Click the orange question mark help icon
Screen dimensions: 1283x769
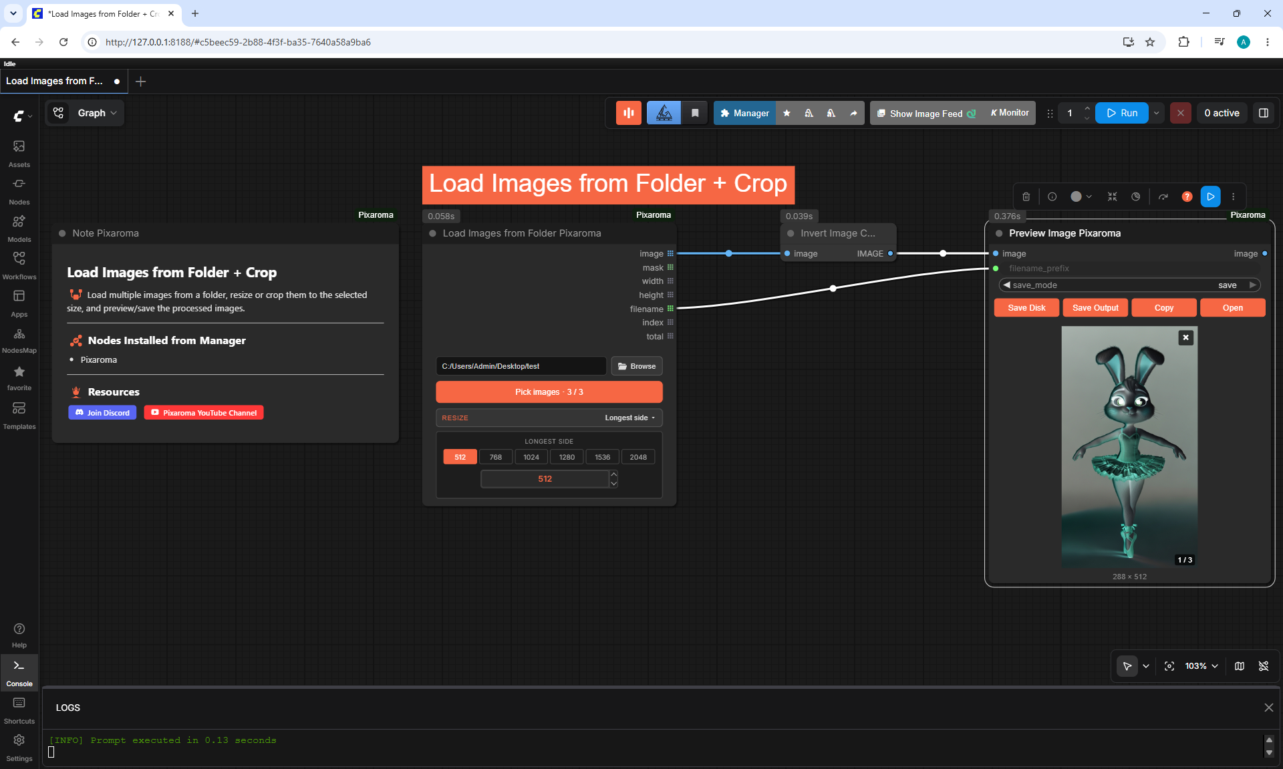click(x=1187, y=196)
